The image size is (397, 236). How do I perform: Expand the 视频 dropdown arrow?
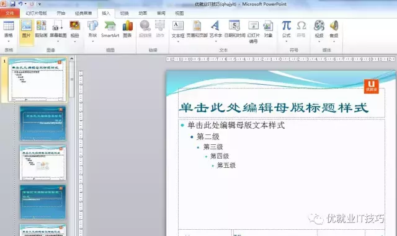(319, 42)
